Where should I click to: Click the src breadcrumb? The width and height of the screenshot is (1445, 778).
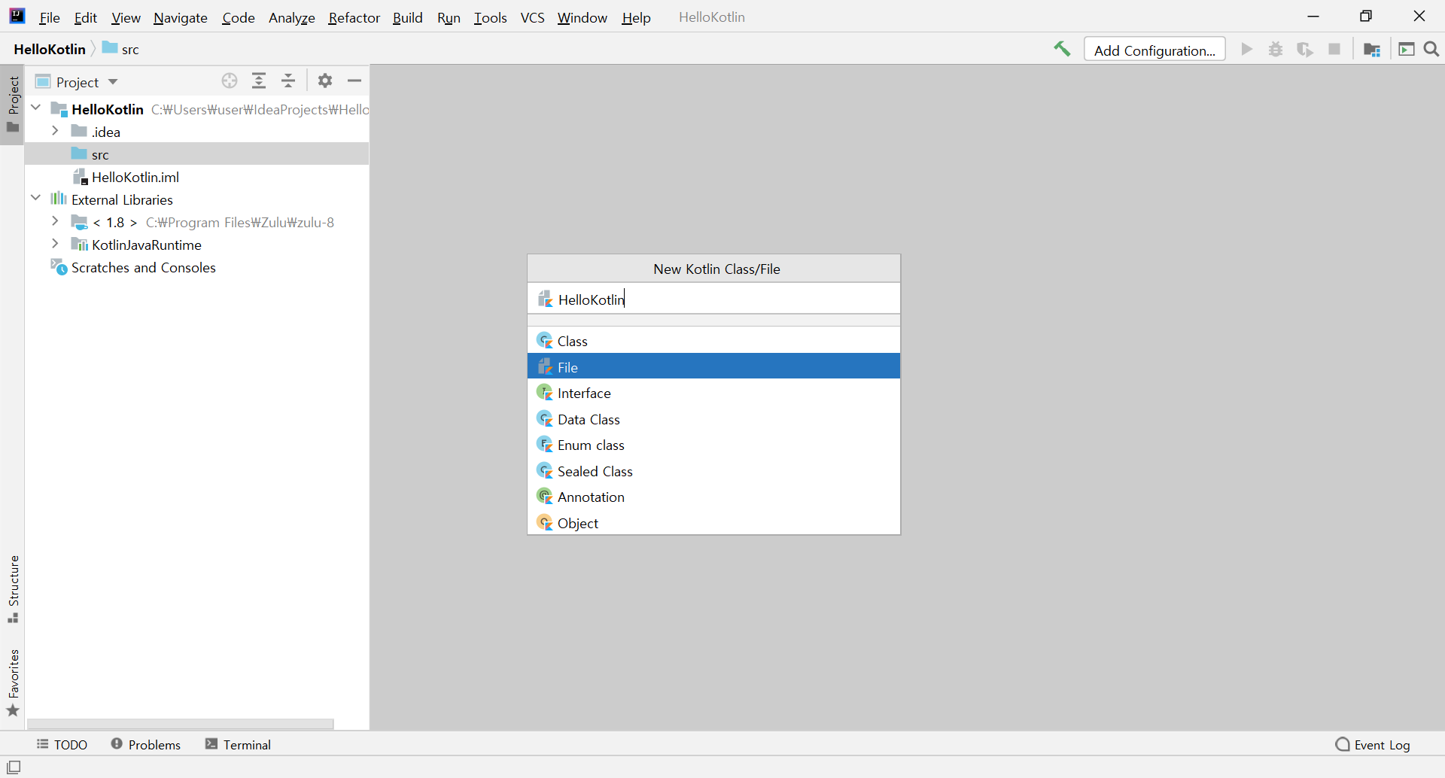point(130,50)
